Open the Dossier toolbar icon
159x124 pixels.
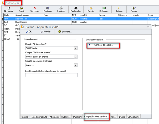click(91, 8)
